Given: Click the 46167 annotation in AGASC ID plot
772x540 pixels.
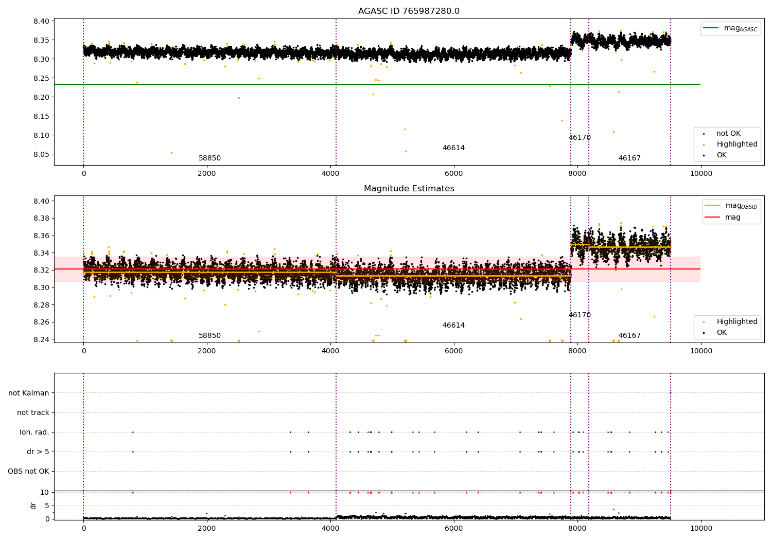Looking at the screenshot, I should [629, 158].
